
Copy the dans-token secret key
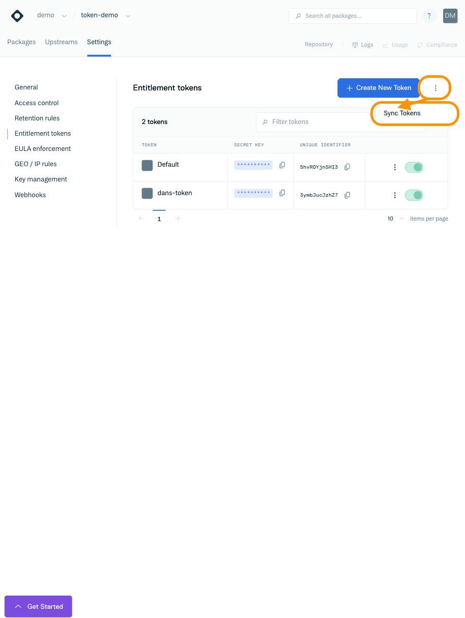click(x=282, y=193)
